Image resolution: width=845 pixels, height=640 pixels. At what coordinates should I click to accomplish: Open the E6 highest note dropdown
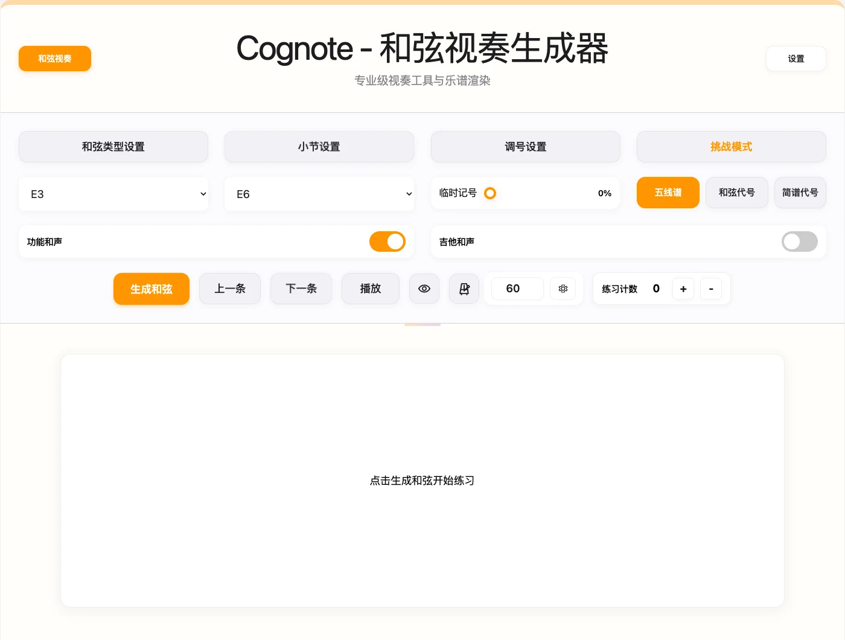pos(319,194)
